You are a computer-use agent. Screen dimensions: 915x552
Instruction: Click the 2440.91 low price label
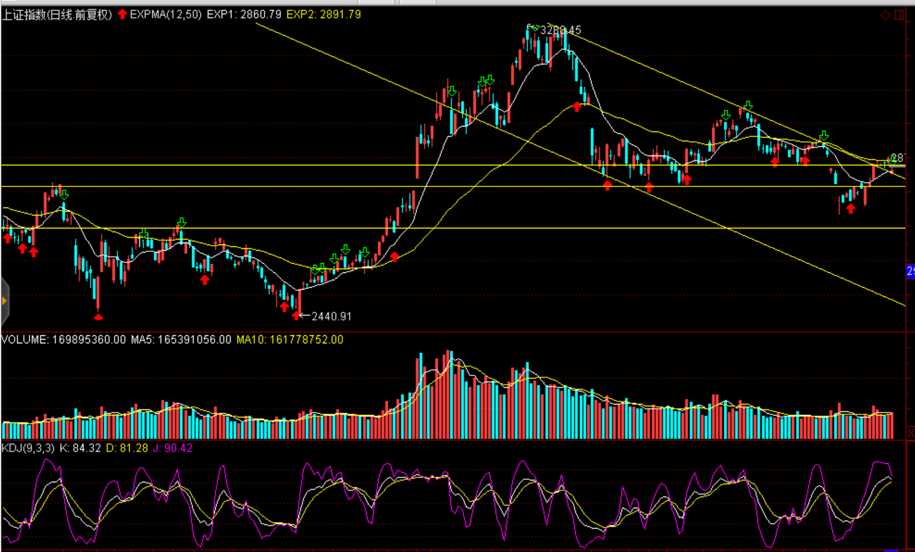[x=331, y=316]
